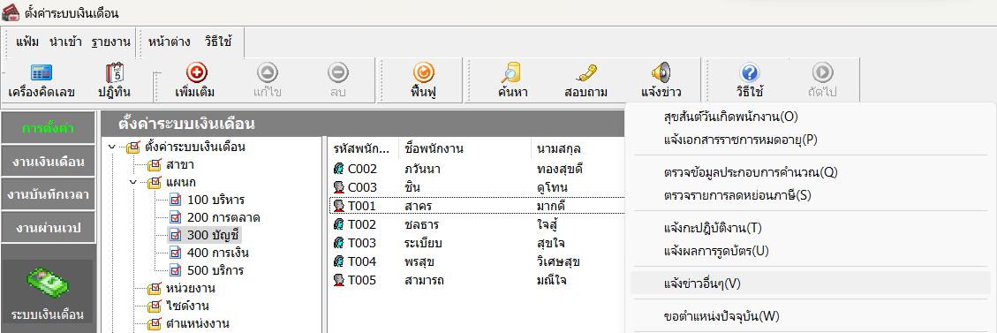Click employee icon for T005 row
Screen dimensions: 997x333
(x=339, y=280)
